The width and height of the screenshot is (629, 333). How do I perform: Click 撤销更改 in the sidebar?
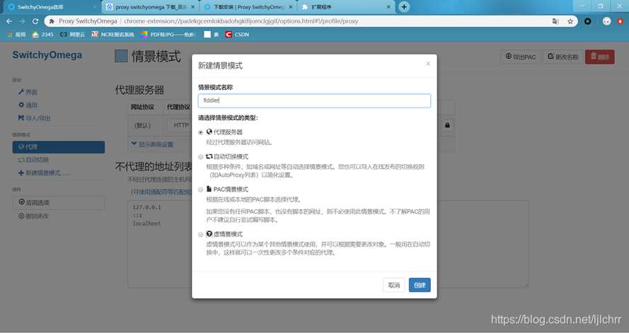(34, 216)
